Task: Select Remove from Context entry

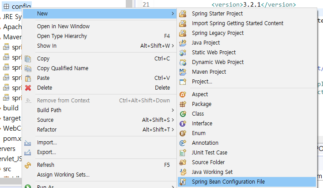Action: [99, 101]
